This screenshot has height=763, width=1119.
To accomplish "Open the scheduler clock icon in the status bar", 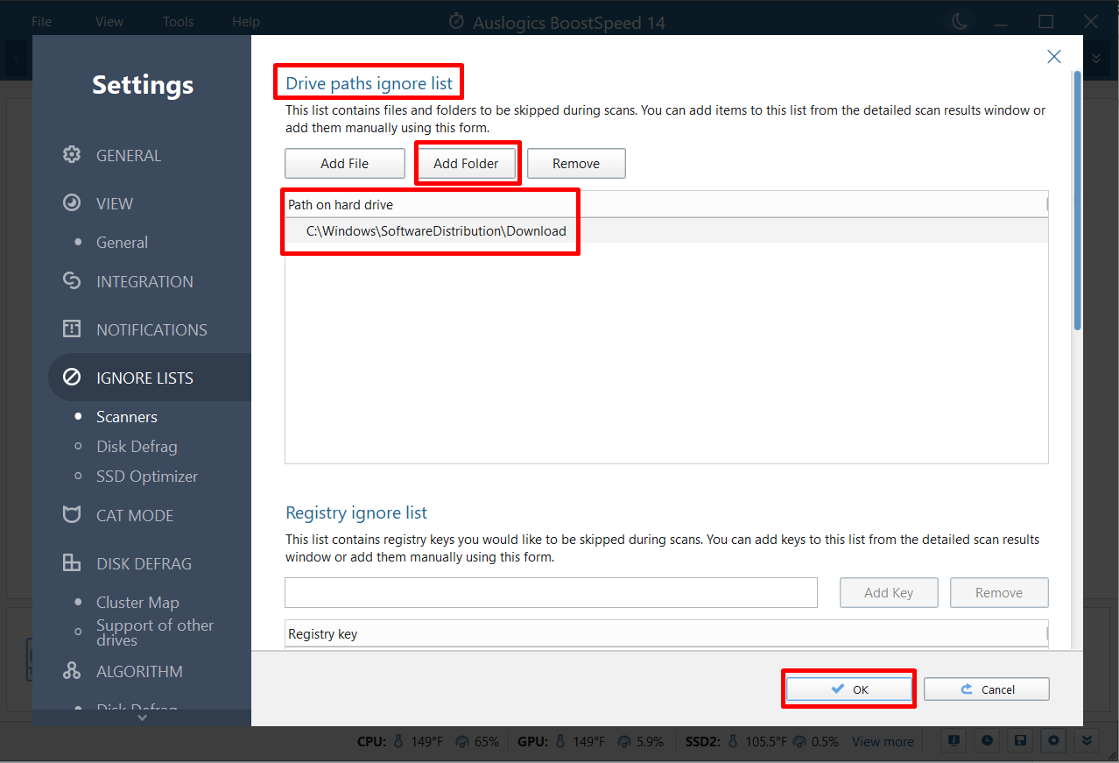I will [x=988, y=741].
